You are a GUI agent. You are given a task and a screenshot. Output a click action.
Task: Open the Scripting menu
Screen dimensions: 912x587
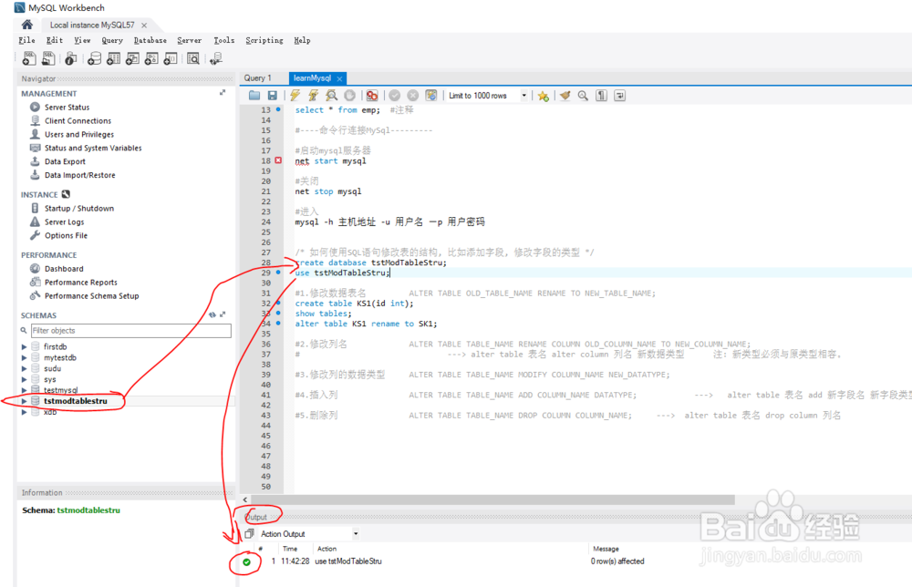click(264, 40)
